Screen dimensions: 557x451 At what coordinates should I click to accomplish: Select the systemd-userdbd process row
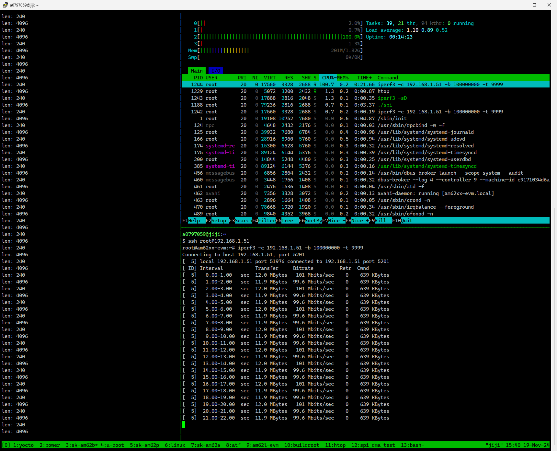click(x=366, y=159)
